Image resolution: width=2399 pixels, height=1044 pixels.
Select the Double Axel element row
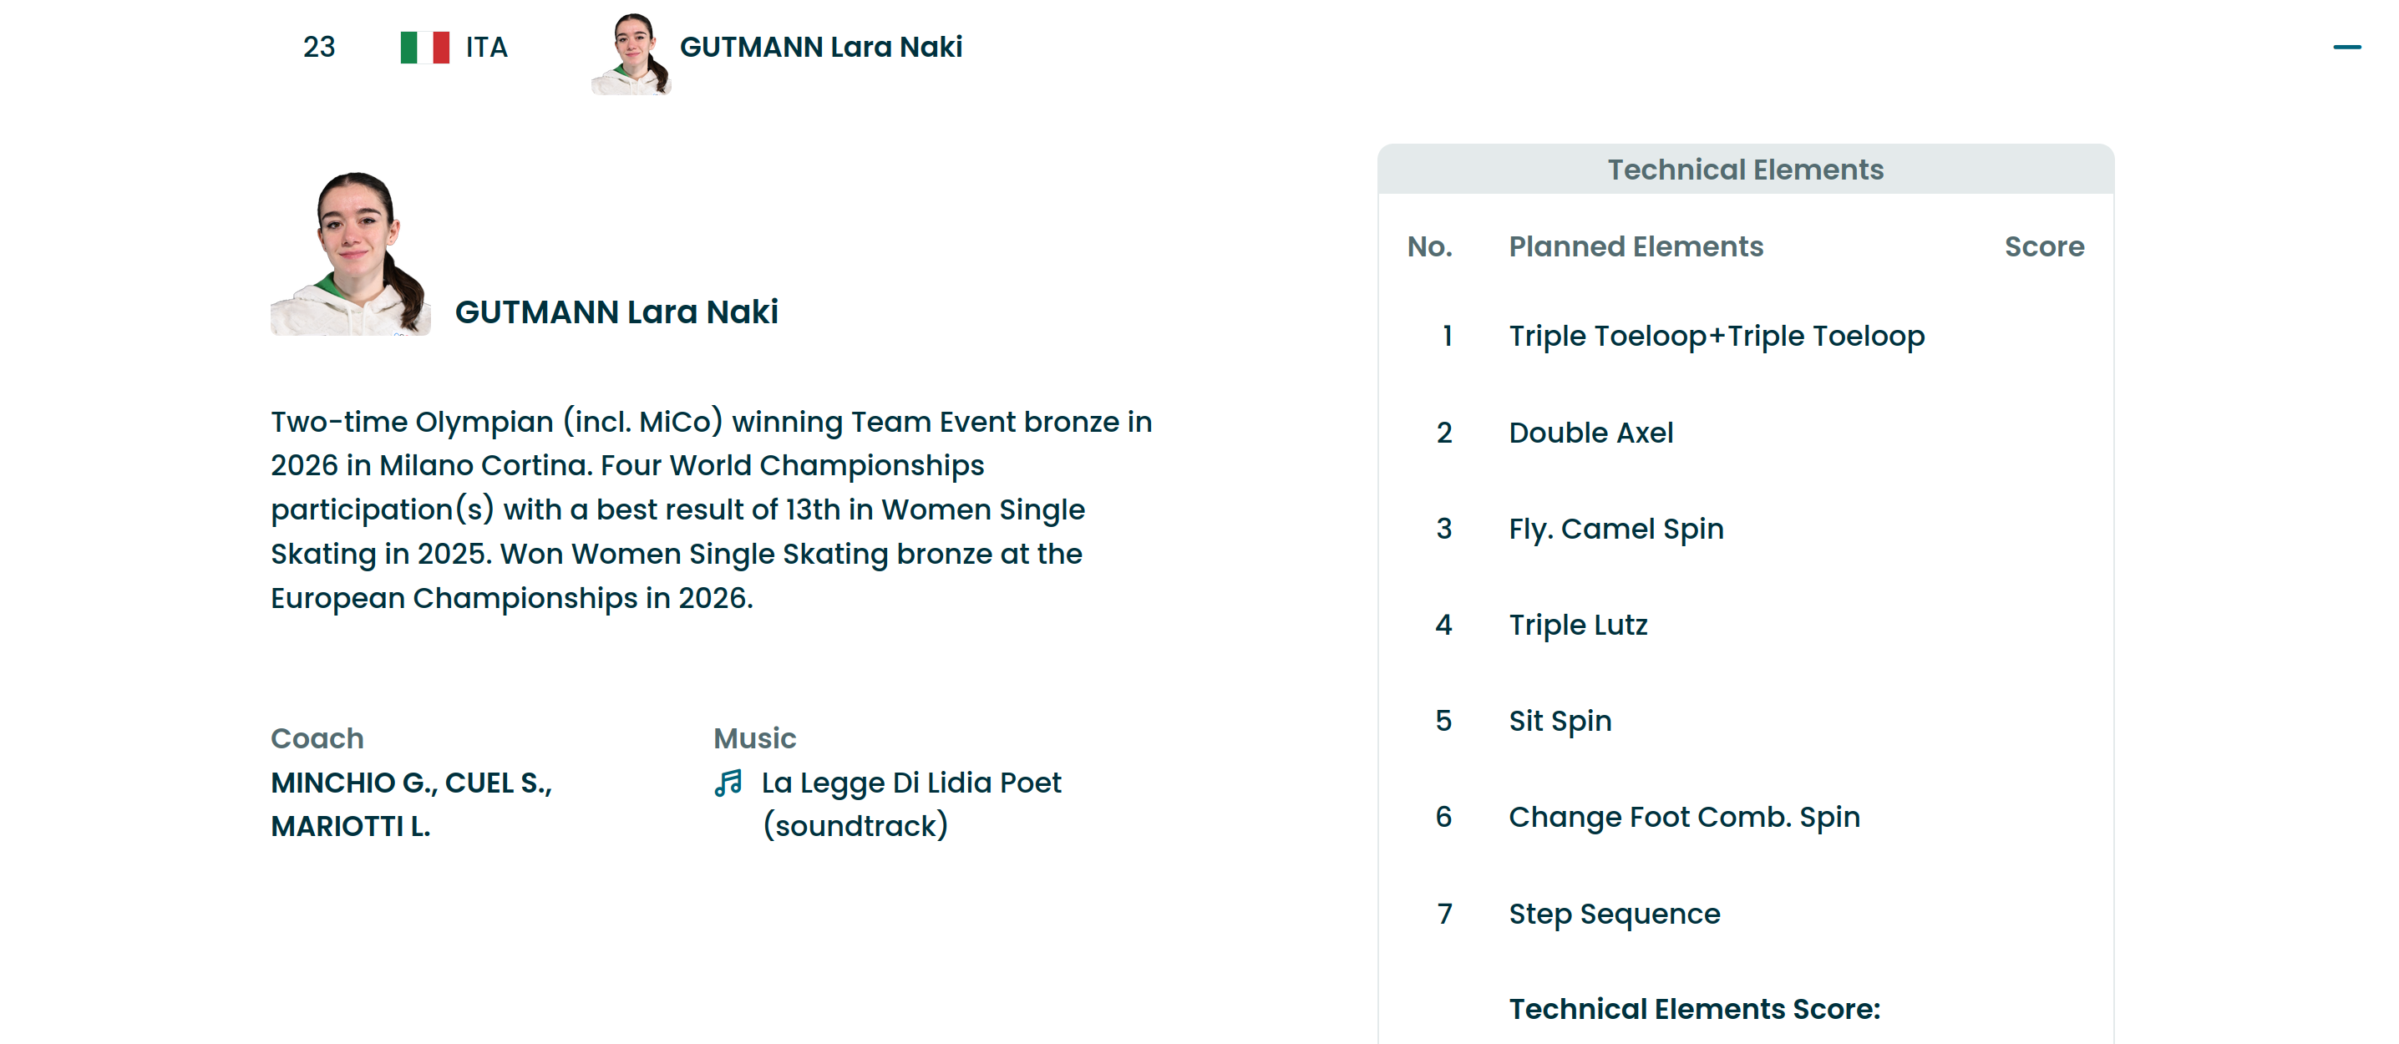pyautogui.click(x=1590, y=433)
